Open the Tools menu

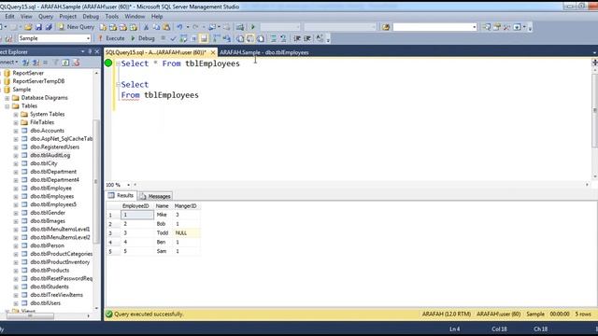pos(112,17)
